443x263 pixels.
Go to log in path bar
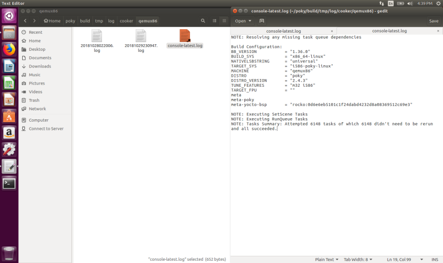point(111,21)
